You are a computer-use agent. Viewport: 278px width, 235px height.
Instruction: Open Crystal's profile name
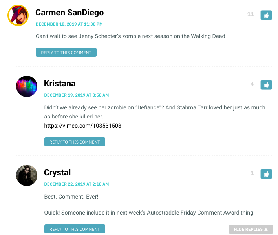pos(57,173)
